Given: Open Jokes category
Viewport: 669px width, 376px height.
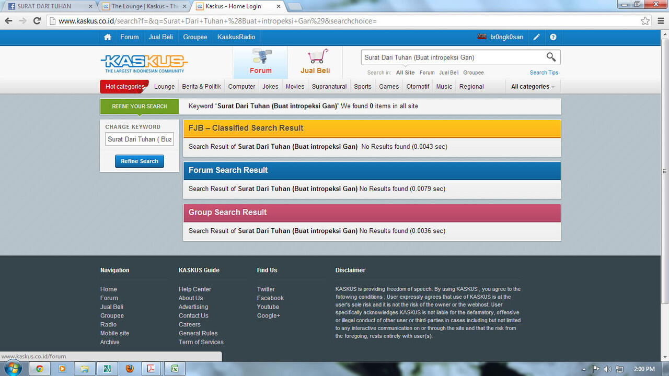Looking at the screenshot, I should [270, 87].
